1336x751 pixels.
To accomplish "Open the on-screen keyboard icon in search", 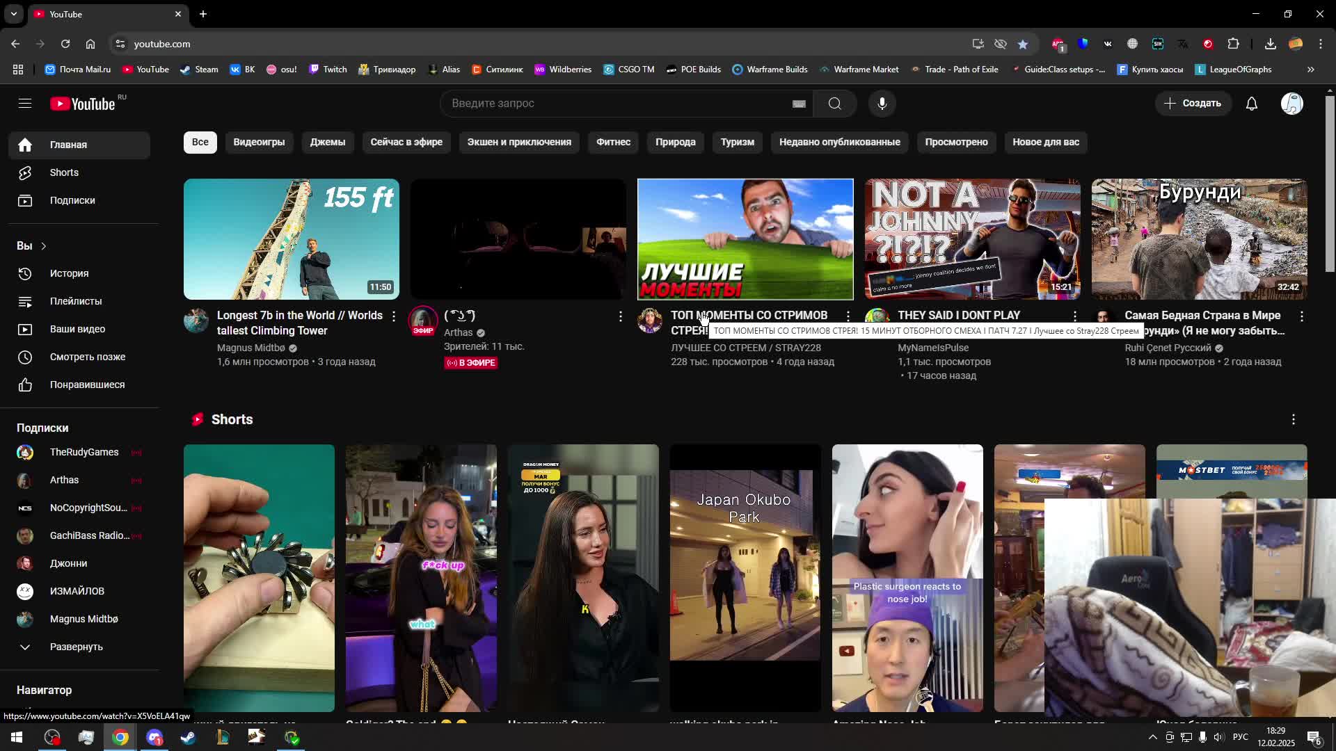I will pos(799,104).
